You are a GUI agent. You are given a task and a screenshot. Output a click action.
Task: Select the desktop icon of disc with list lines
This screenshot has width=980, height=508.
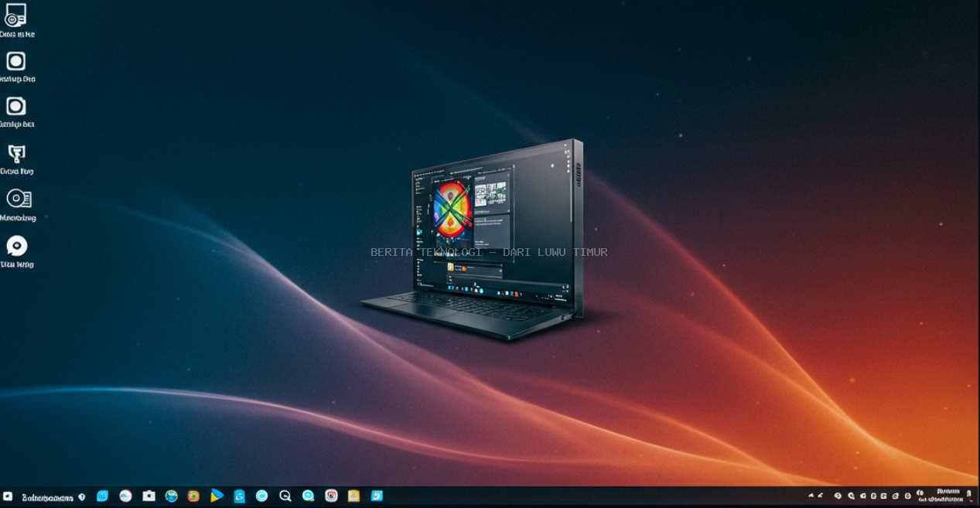[18, 199]
